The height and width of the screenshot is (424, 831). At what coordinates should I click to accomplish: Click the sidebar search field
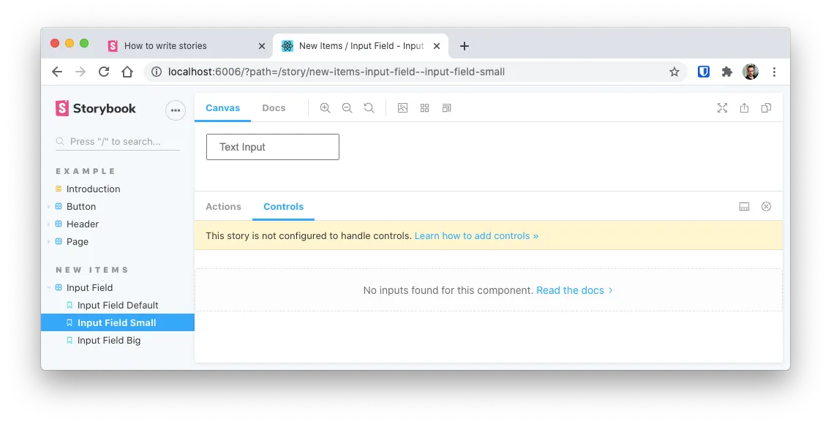coord(118,141)
